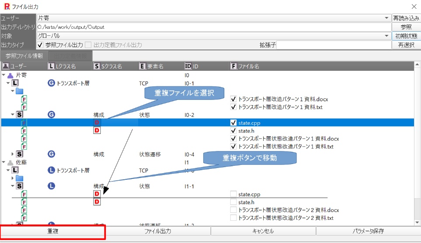Click the D duplicate icon in 佐藤's state.h row

point(97,202)
